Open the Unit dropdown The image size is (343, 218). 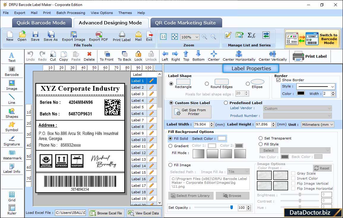pos(332,124)
